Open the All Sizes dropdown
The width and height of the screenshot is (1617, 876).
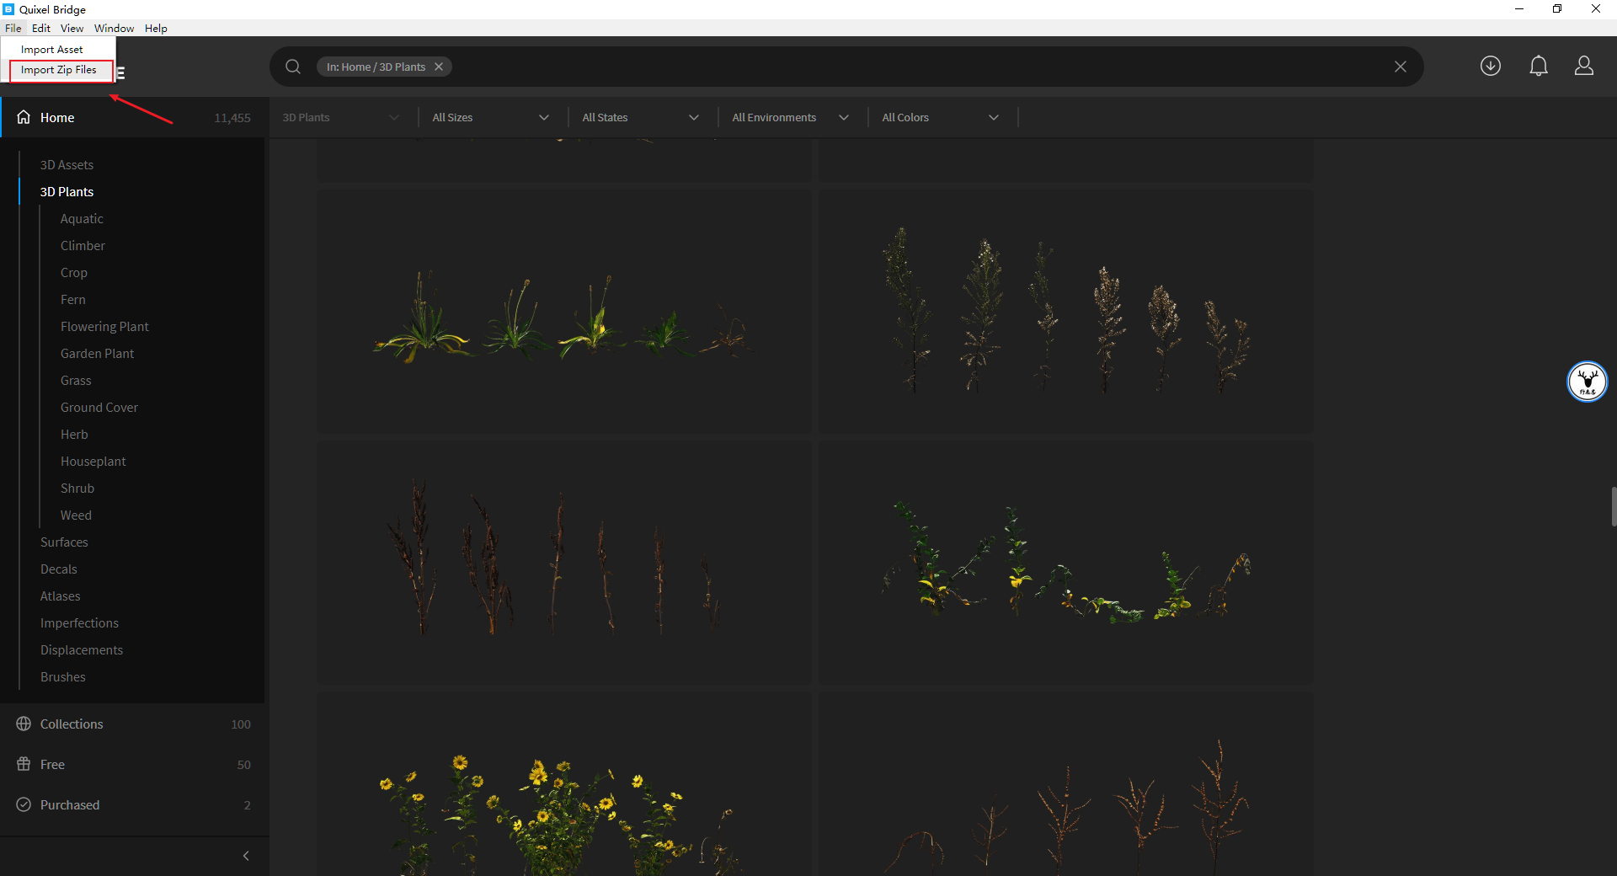point(491,117)
